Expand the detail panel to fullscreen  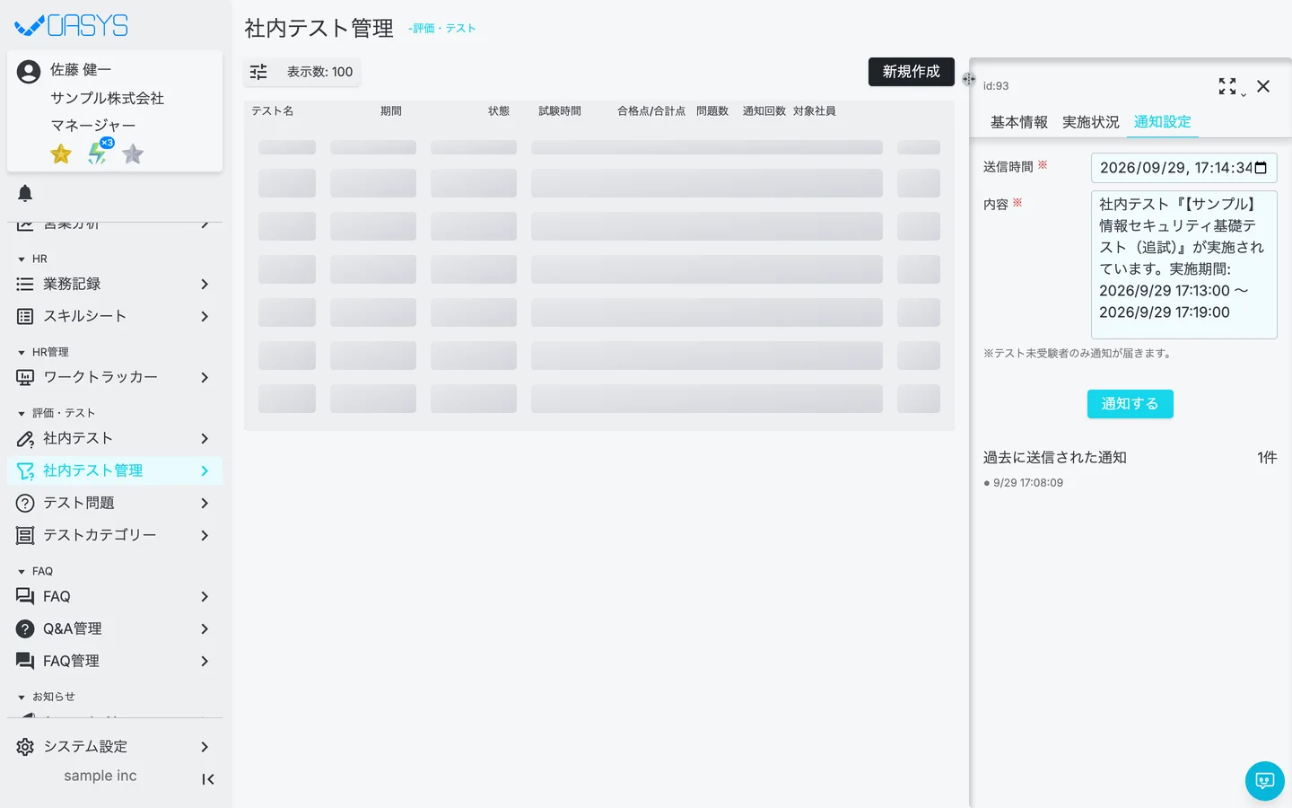pyautogui.click(x=1227, y=86)
